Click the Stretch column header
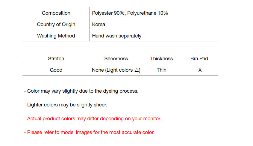This screenshot has width=253, height=146. tap(56, 58)
